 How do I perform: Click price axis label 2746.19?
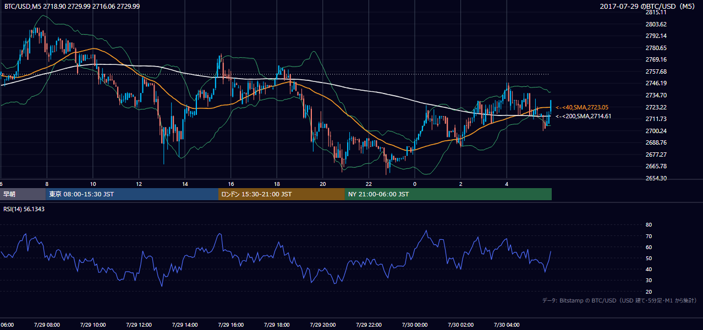click(x=656, y=83)
